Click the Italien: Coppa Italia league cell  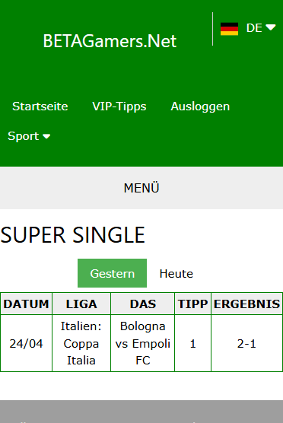click(x=81, y=343)
